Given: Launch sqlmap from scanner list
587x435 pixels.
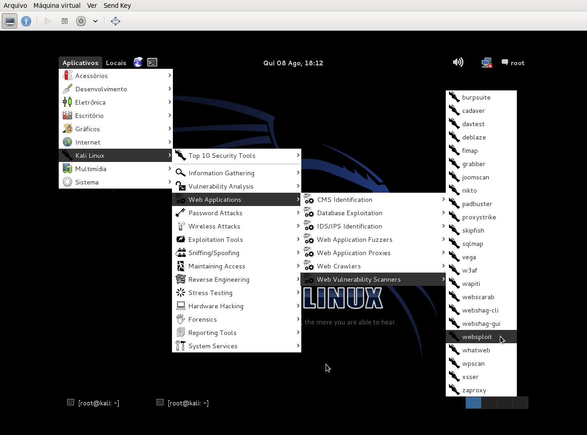Looking at the screenshot, I should (481, 244).
